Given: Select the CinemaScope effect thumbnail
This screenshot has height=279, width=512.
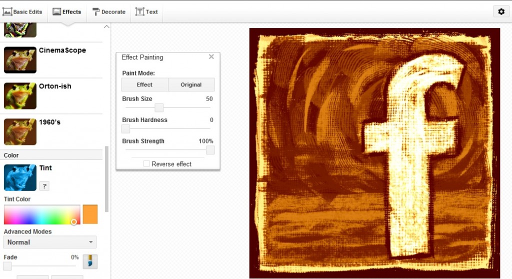Looking at the screenshot, I should 20,60.
